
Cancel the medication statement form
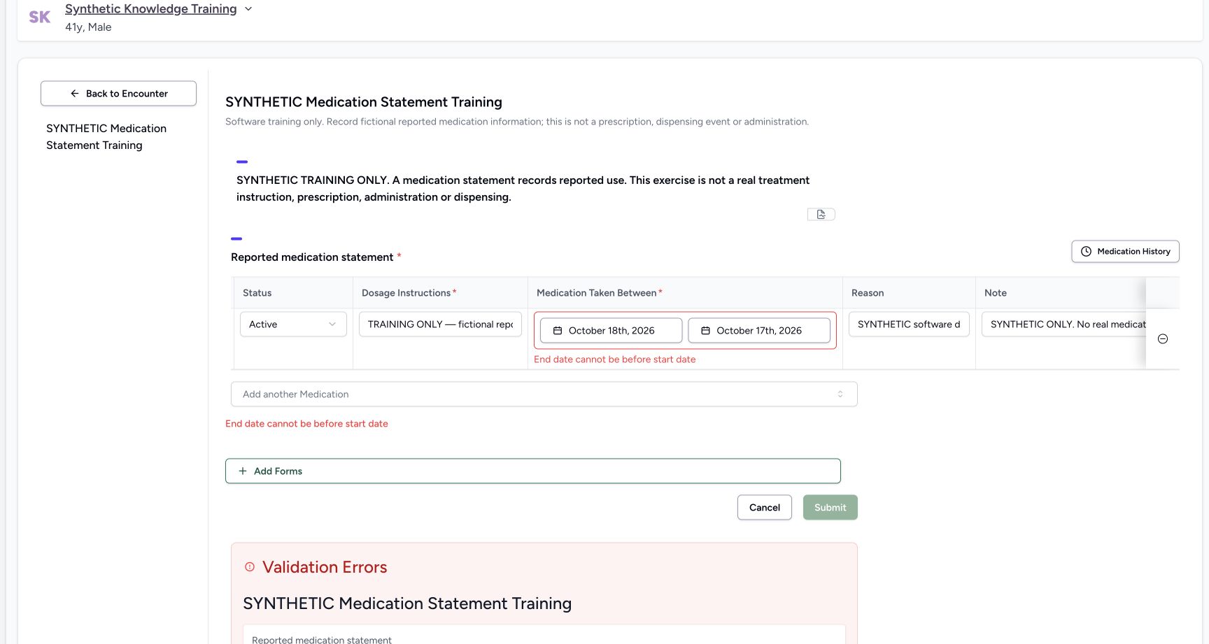pyautogui.click(x=765, y=508)
